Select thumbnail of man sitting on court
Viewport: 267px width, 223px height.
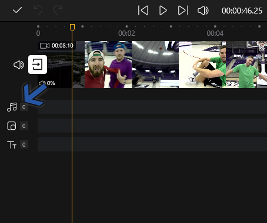202,65
